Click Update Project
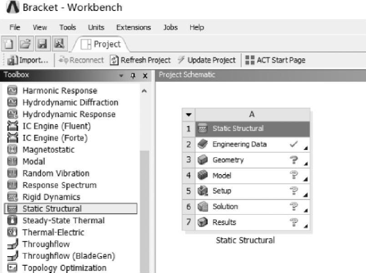Screen dimensions: 366x273 207,60
